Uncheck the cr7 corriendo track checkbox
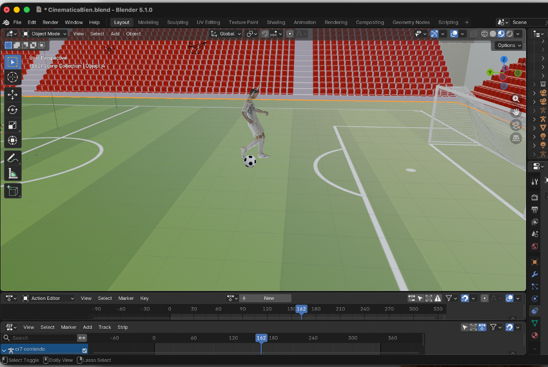 pyautogui.click(x=84, y=350)
